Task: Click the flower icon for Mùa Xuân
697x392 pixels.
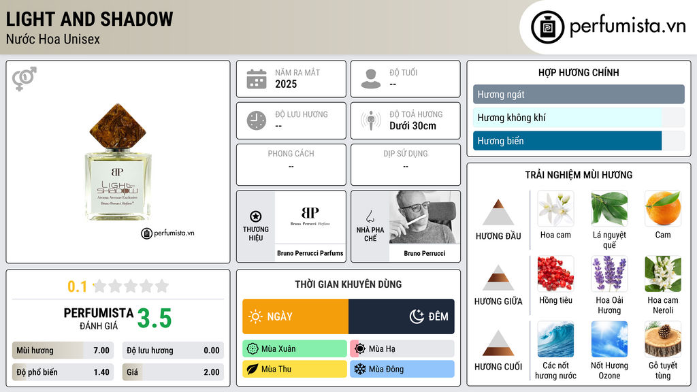Action: (253, 349)
